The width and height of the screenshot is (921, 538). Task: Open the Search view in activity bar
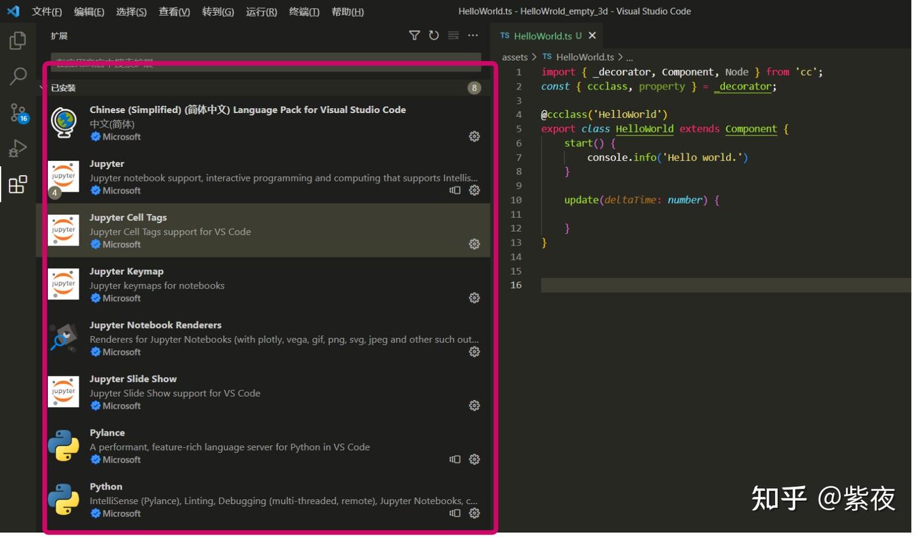[x=18, y=77]
